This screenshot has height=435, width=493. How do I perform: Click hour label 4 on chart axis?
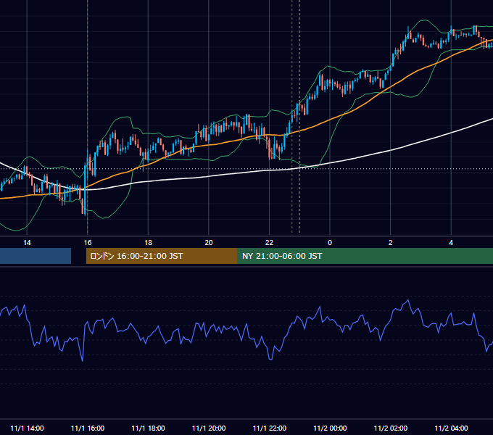[x=451, y=243]
